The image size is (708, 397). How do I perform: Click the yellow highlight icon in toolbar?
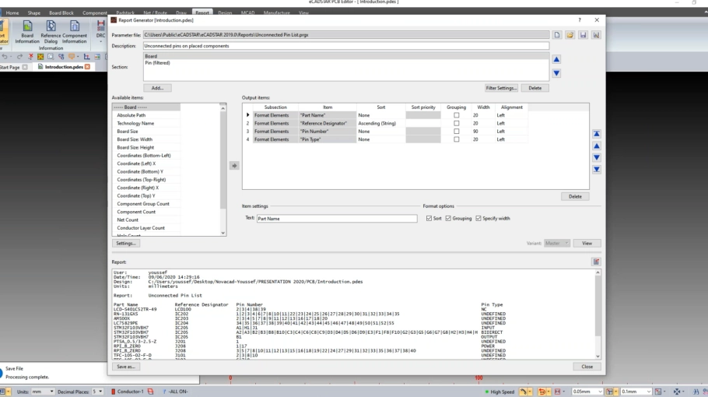click(40, 57)
